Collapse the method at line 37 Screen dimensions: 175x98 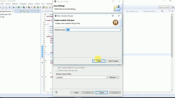[x=46, y=77]
